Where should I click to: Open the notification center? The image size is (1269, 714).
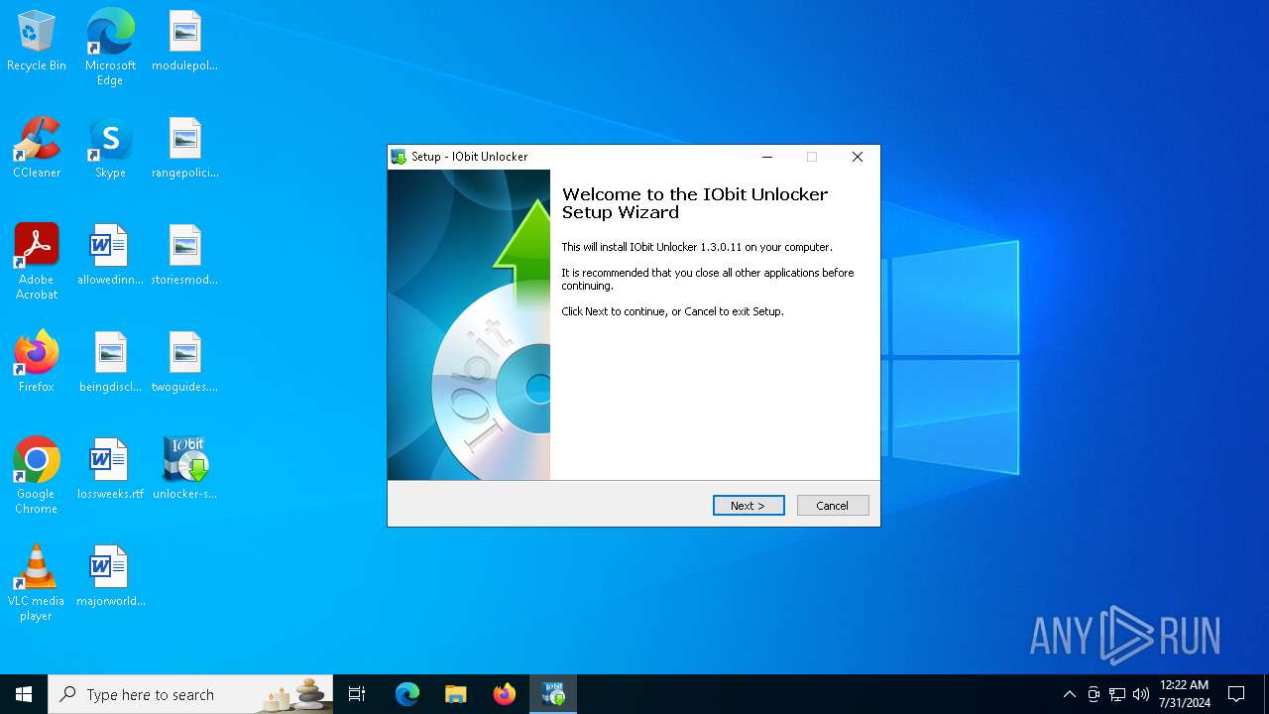click(x=1236, y=694)
